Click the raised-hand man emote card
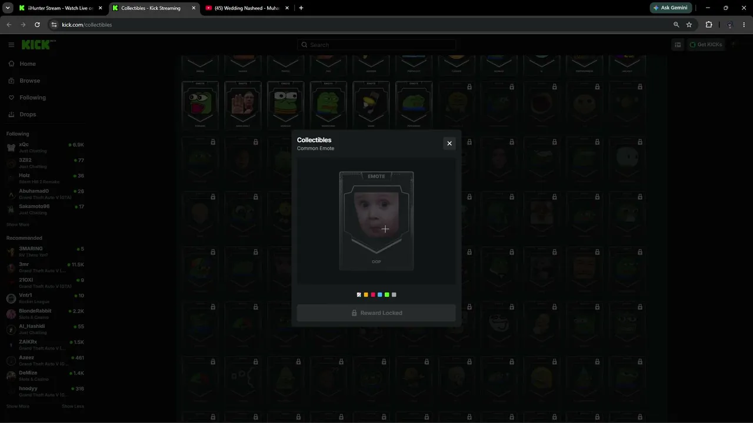This screenshot has height=423, width=753. pos(243,105)
